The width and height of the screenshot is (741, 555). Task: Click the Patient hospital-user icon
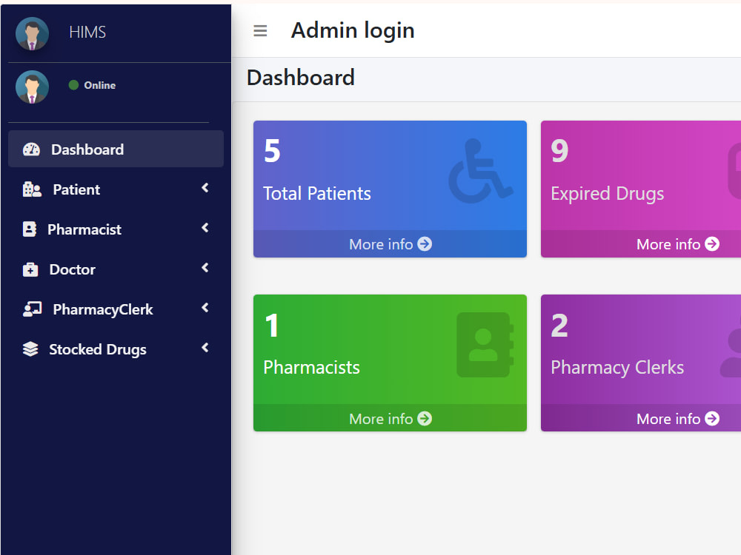click(x=32, y=189)
